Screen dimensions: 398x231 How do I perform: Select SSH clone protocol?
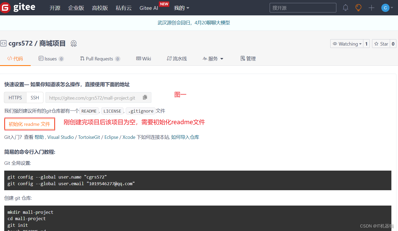point(35,97)
